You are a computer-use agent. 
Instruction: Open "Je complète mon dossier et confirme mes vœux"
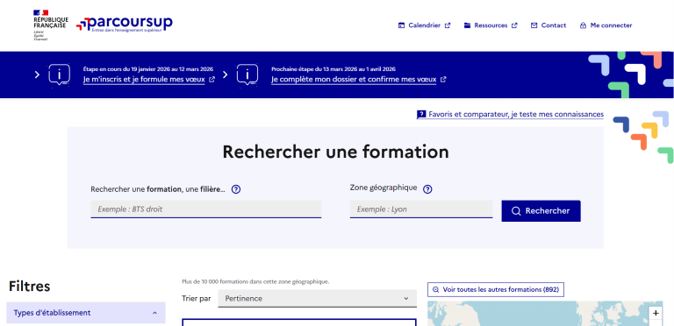(354, 80)
